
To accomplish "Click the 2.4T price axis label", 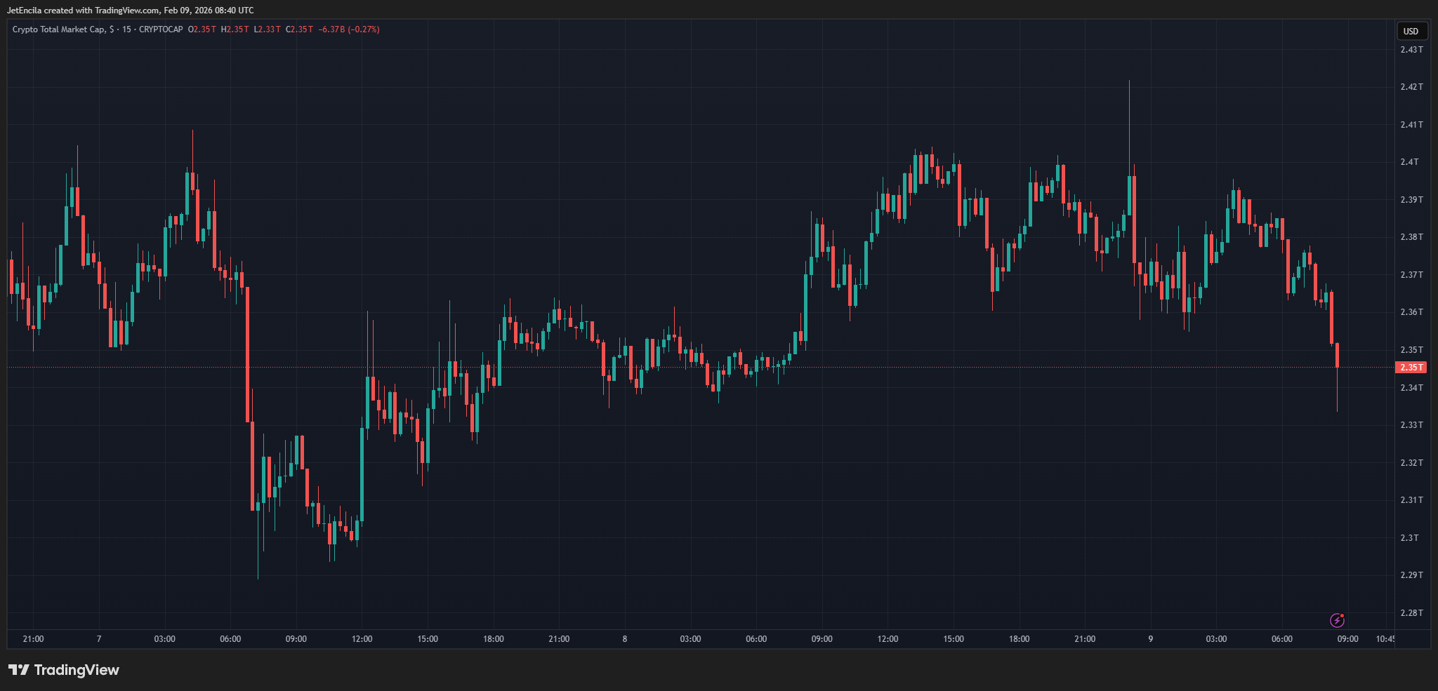I will click(x=1409, y=162).
